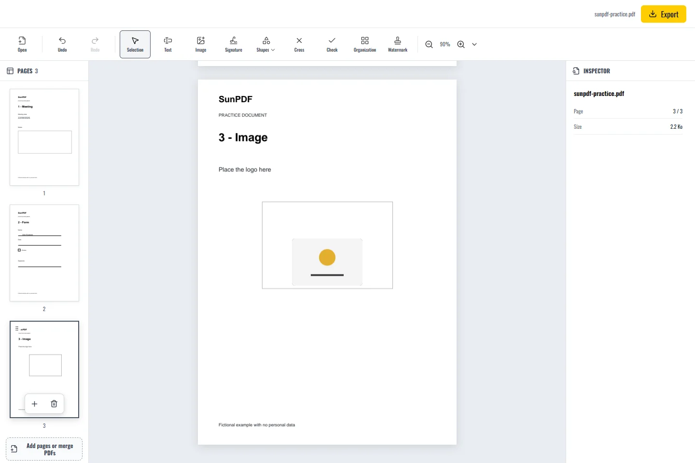
Task: Expand the zoom level options chevron
Action: 474,44
